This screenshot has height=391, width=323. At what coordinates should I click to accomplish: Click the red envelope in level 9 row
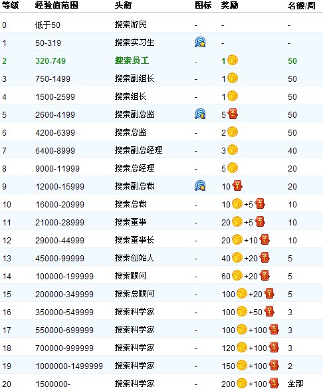[237, 186]
